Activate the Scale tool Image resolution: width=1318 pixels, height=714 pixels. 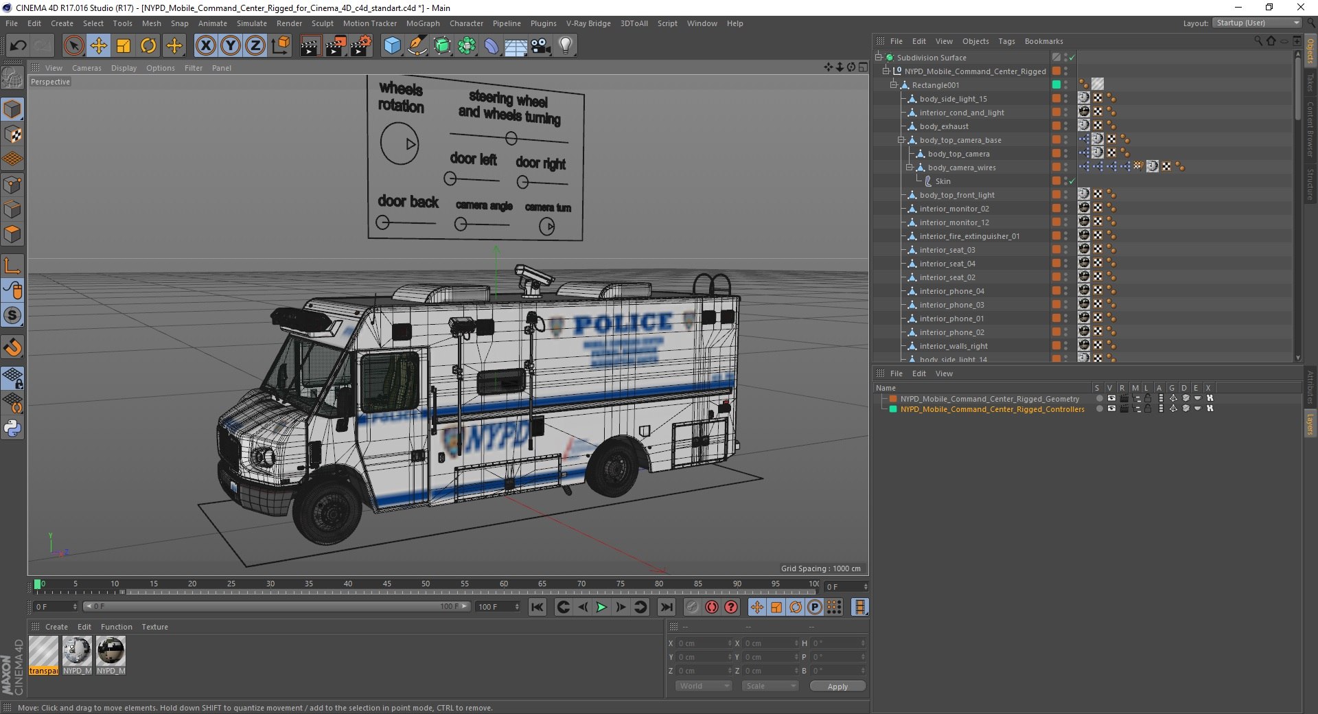[x=124, y=46]
